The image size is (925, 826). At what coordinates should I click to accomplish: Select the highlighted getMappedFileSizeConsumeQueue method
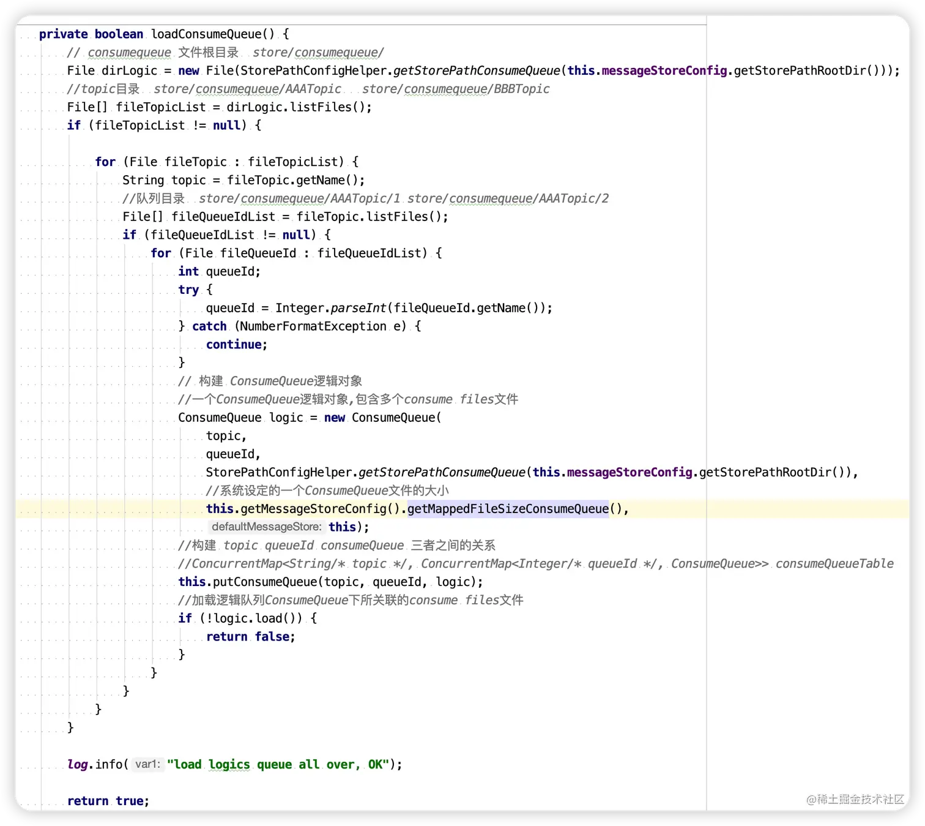pos(508,509)
